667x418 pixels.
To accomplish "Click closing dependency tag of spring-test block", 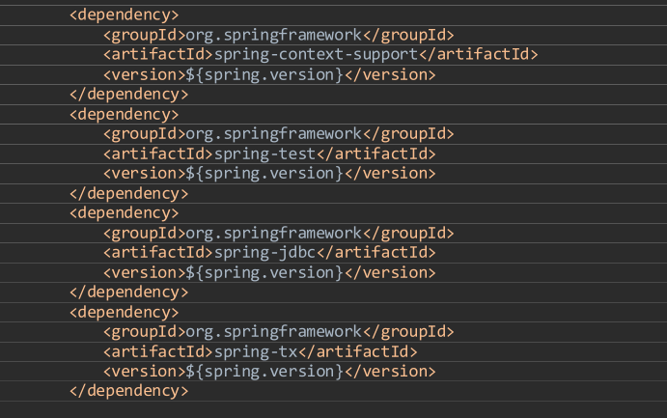I will pyautogui.click(x=129, y=193).
